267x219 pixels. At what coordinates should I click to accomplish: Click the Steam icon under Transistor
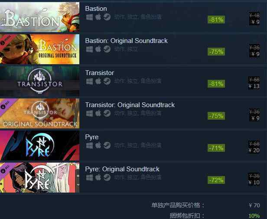coord(107,81)
